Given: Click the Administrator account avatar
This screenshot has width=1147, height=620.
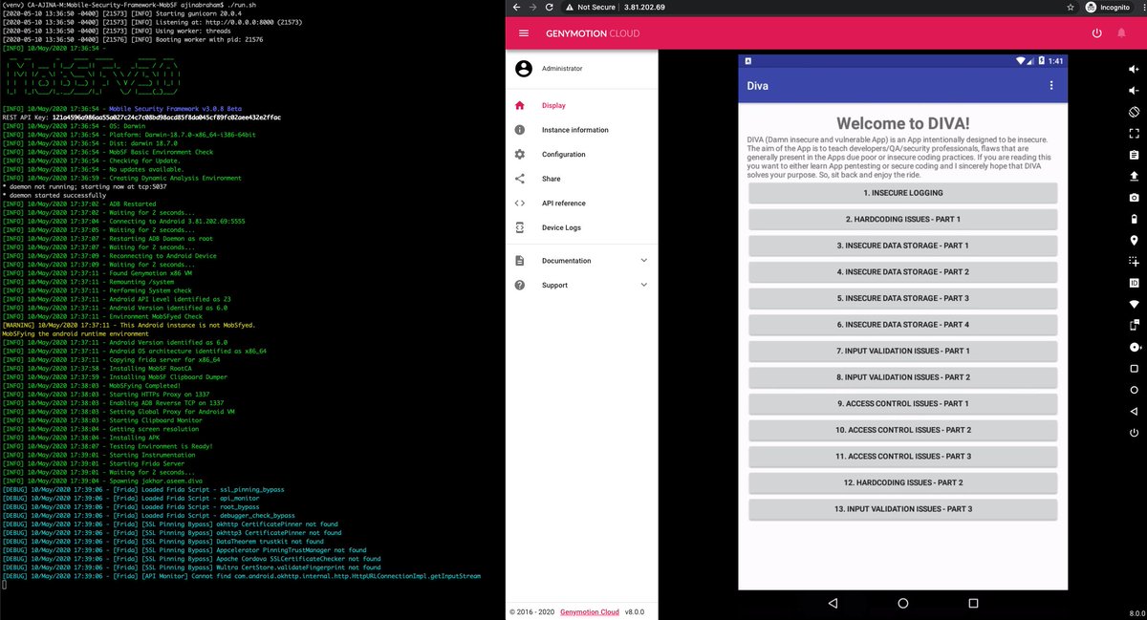Looking at the screenshot, I should (x=523, y=69).
